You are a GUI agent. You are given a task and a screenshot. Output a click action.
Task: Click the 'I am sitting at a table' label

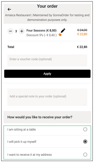(22, 129)
